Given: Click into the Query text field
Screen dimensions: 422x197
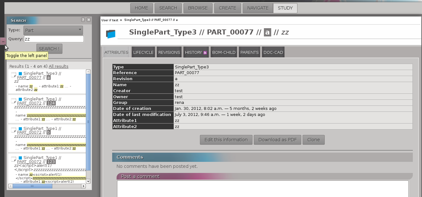Looking at the screenshot, I should (54, 39).
